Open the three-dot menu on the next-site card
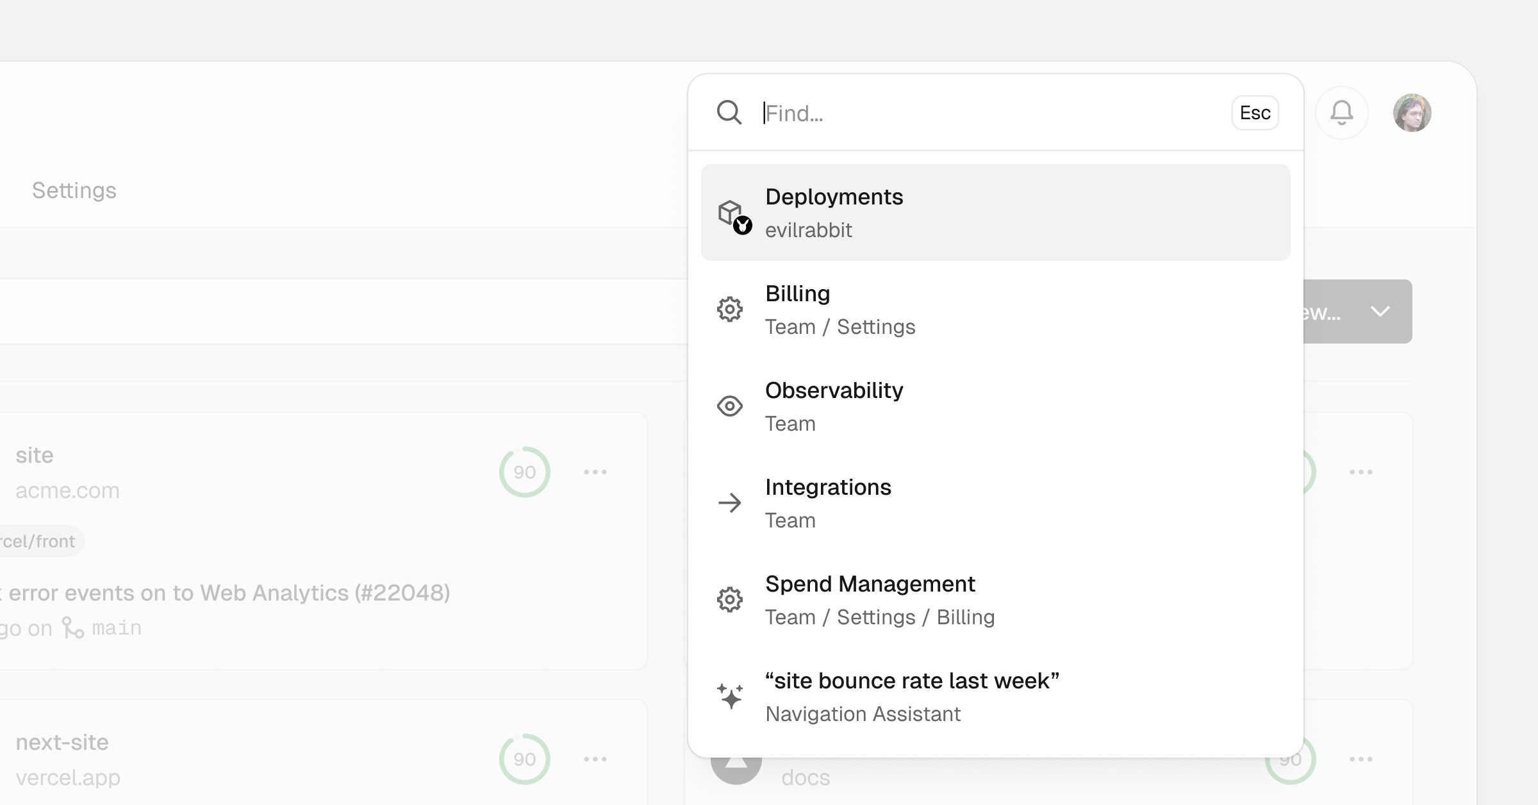 pyautogui.click(x=596, y=758)
